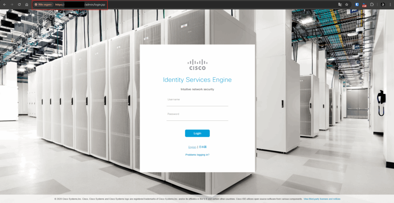The height and width of the screenshot is (203, 394).
Task: Open the extension with red 2.50 badge
Action: pyautogui.click(x=364, y=5)
